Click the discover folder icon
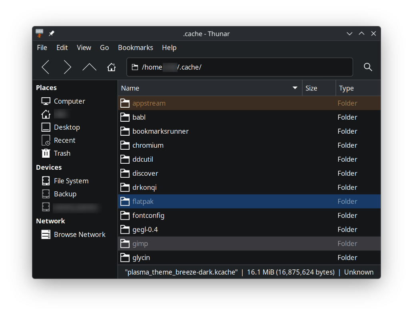This screenshot has height=317, width=413. tap(125, 173)
